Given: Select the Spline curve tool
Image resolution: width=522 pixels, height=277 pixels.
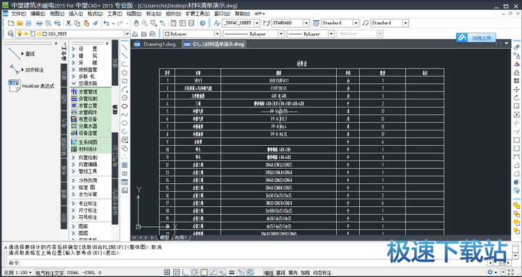Looking at the screenshot, I should (125, 115).
